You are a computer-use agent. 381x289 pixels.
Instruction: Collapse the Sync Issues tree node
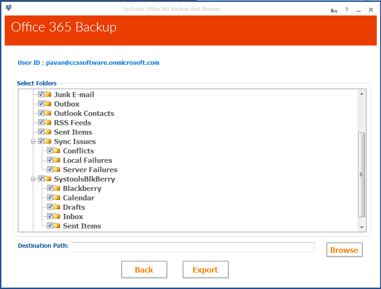coord(33,142)
